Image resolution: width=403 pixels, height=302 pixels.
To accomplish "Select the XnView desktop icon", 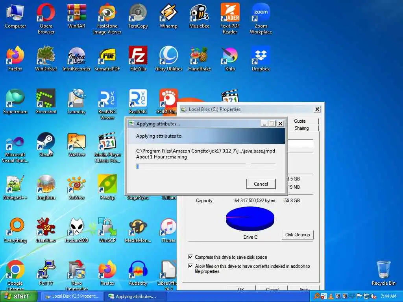I will pyautogui.click(x=76, y=188).
